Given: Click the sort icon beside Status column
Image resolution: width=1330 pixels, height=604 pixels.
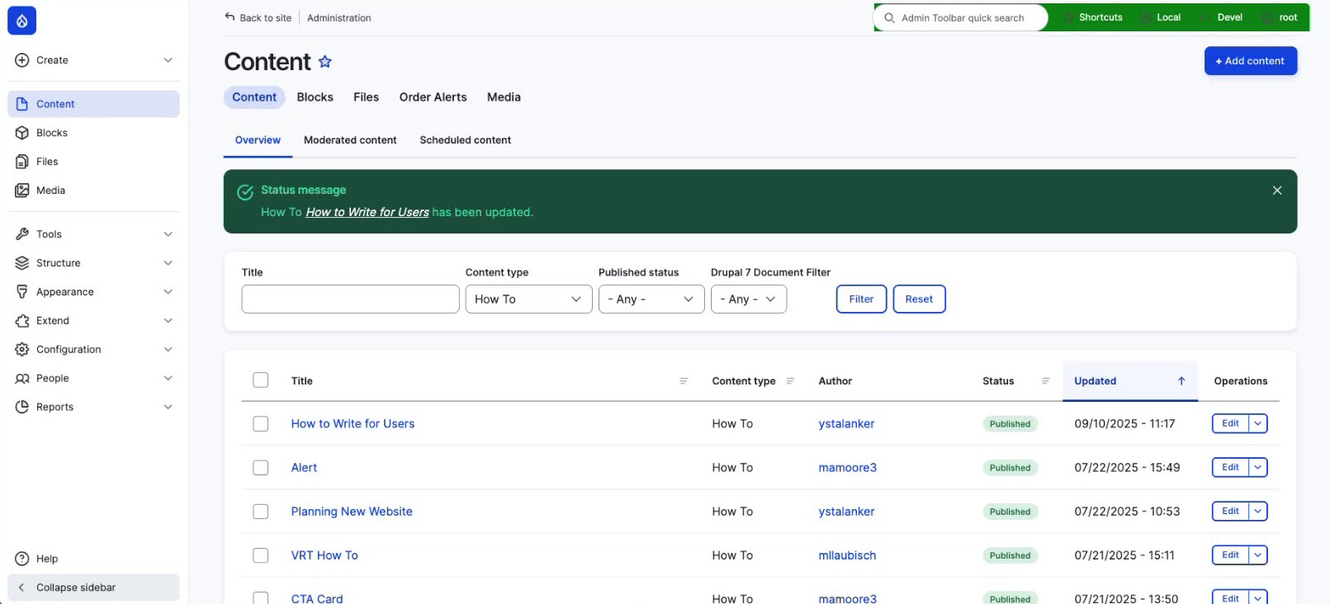Looking at the screenshot, I should coord(1046,381).
